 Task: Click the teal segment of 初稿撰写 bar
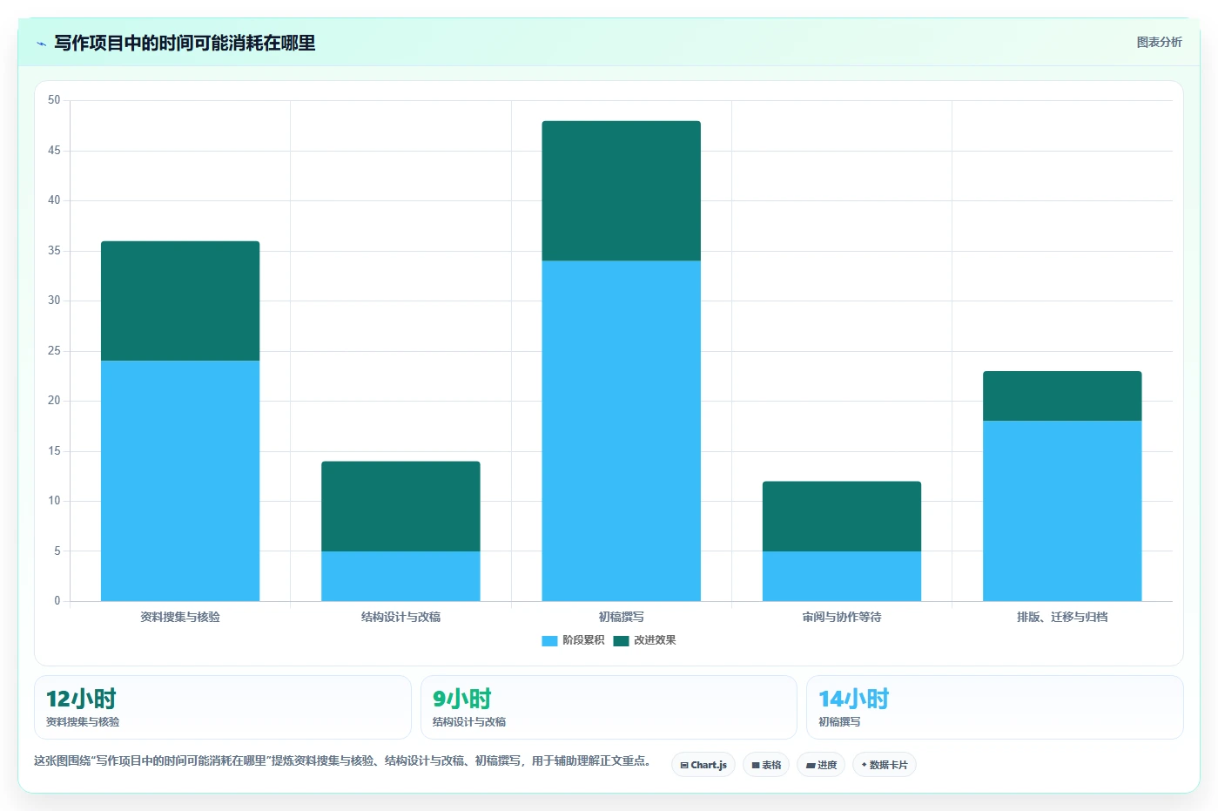tap(621, 191)
